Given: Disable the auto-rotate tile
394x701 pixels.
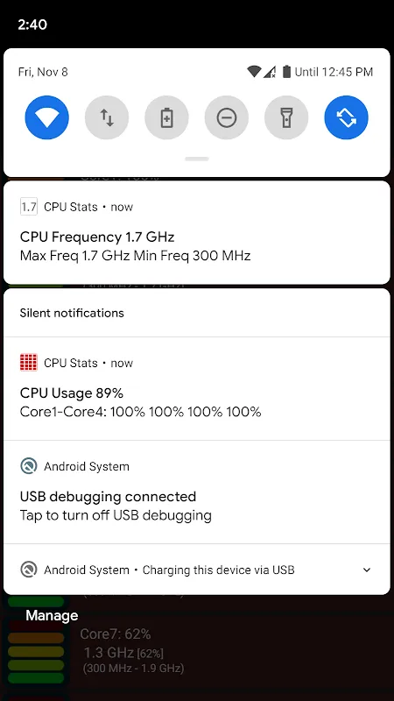Looking at the screenshot, I should [346, 117].
